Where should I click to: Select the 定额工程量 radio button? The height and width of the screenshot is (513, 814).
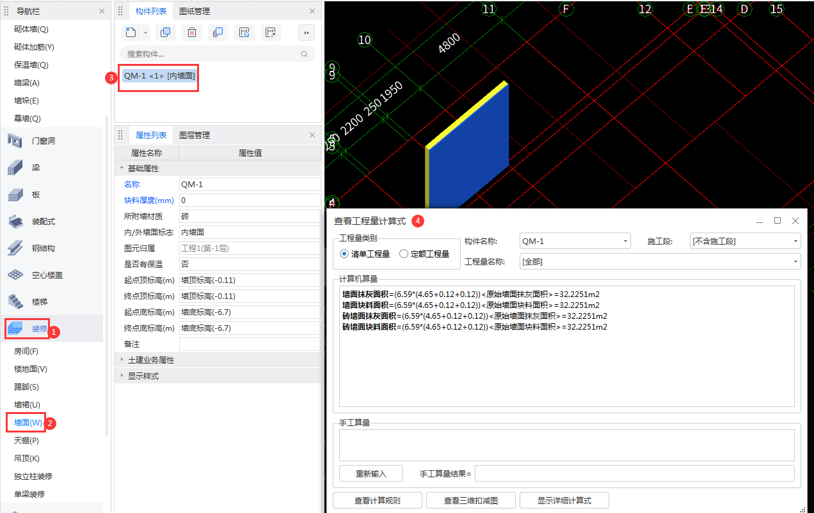pyautogui.click(x=404, y=254)
